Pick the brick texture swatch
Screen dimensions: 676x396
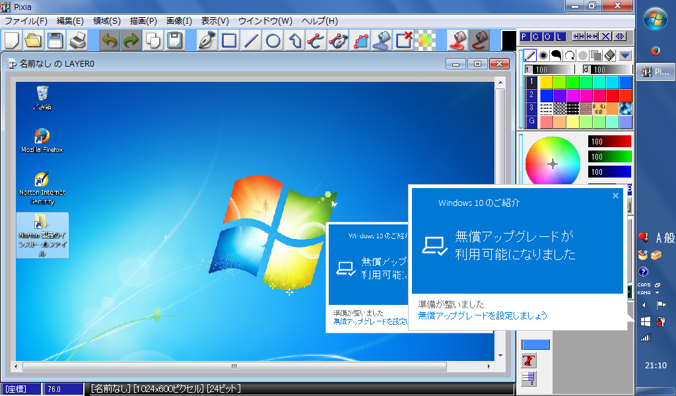(x=586, y=108)
